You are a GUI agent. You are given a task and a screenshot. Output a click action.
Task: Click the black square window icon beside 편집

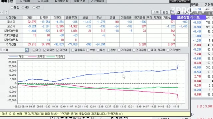point(179,13)
